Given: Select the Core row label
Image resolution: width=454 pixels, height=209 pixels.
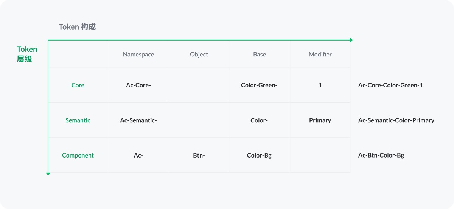Looking at the screenshot, I should 78,85.
